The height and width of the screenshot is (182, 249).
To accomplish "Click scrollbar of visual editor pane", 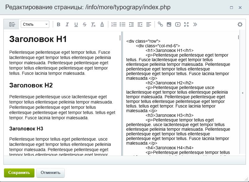I will pyautogui.click(x=120, y=38).
